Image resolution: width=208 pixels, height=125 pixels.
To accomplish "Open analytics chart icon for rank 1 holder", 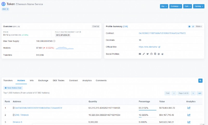I will [189, 108].
